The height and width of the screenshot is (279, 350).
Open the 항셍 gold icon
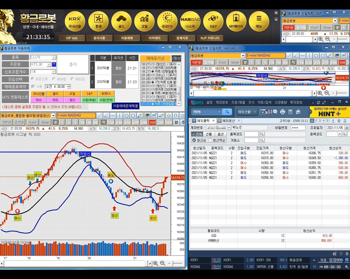pyautogui.click(x=98, y=22)
